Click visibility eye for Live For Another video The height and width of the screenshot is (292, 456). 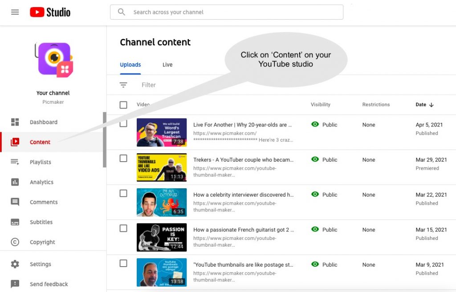315,125
